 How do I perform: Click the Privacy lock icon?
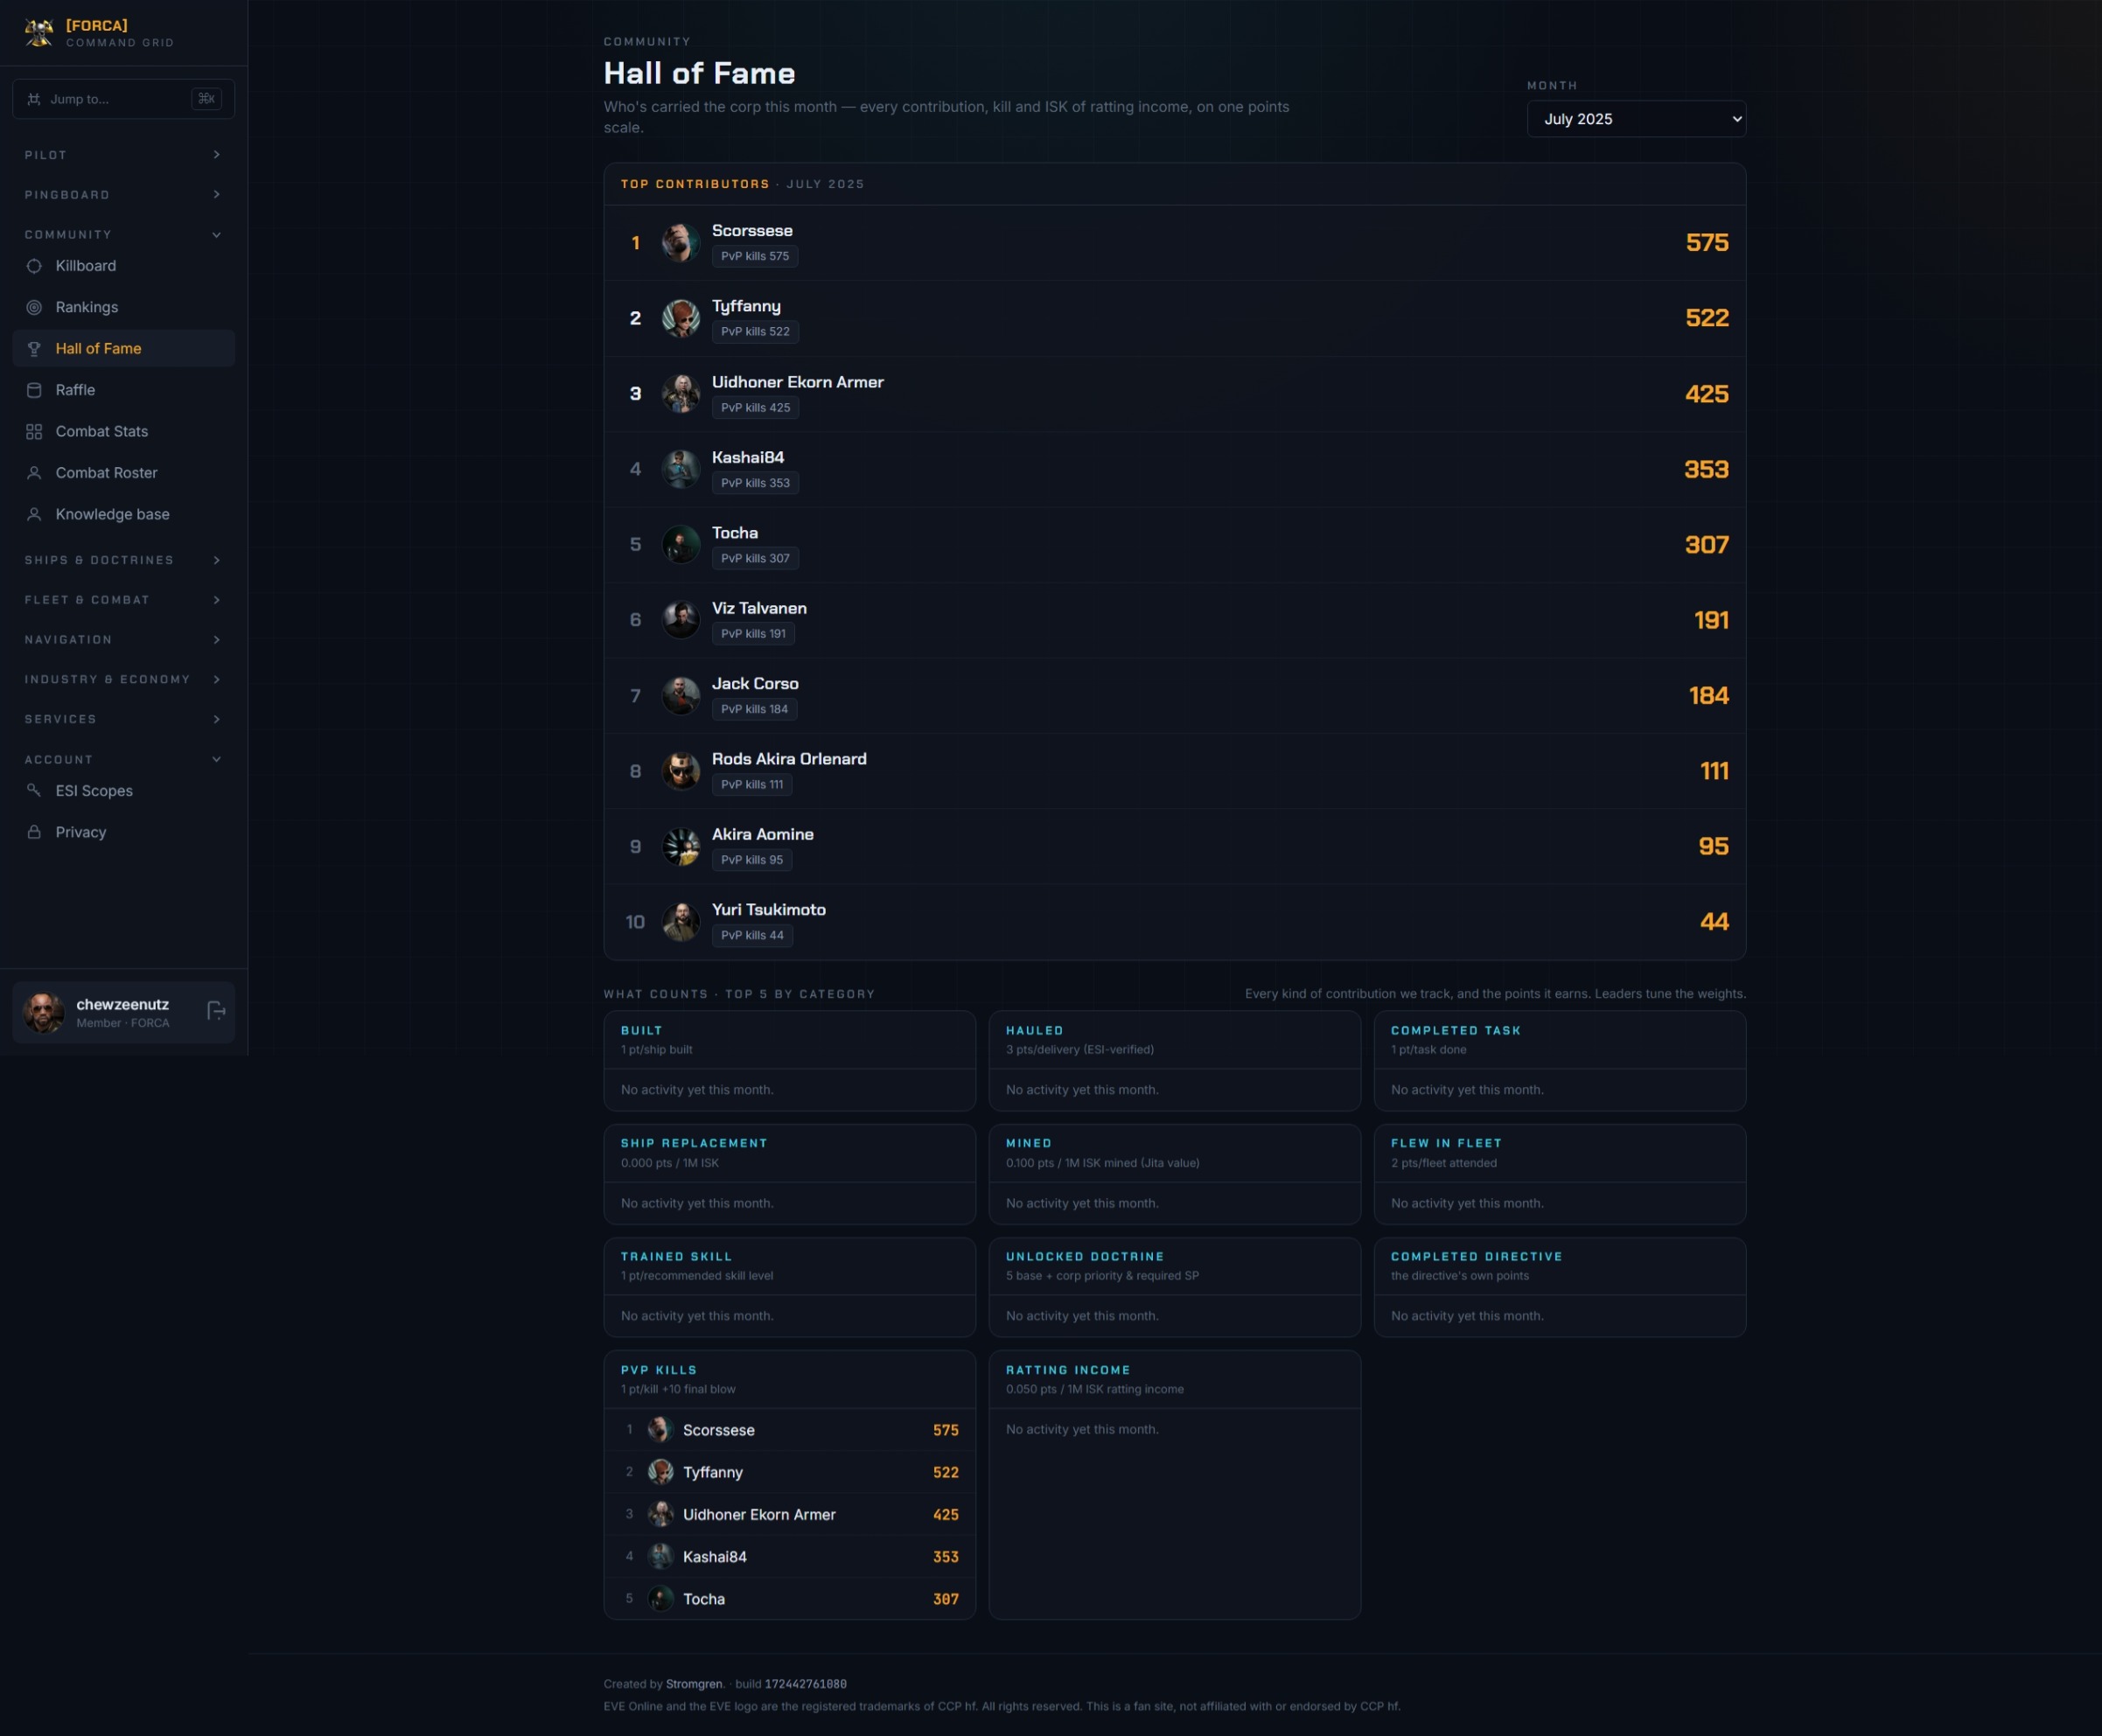(34, 832)
